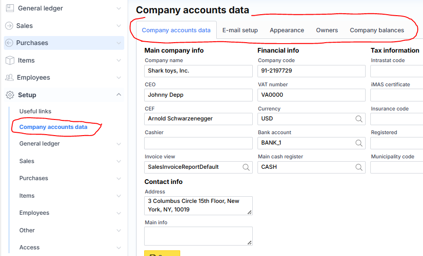Open the Company balances tab
The image size is (423, 256).
click(x=377, y=30)
